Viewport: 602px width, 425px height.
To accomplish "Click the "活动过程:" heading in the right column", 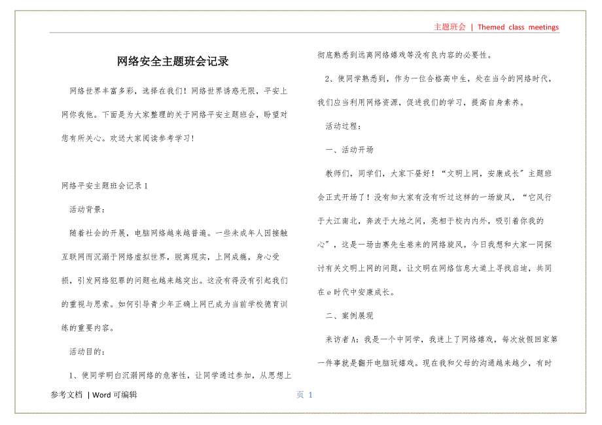I will coord(342,126).
